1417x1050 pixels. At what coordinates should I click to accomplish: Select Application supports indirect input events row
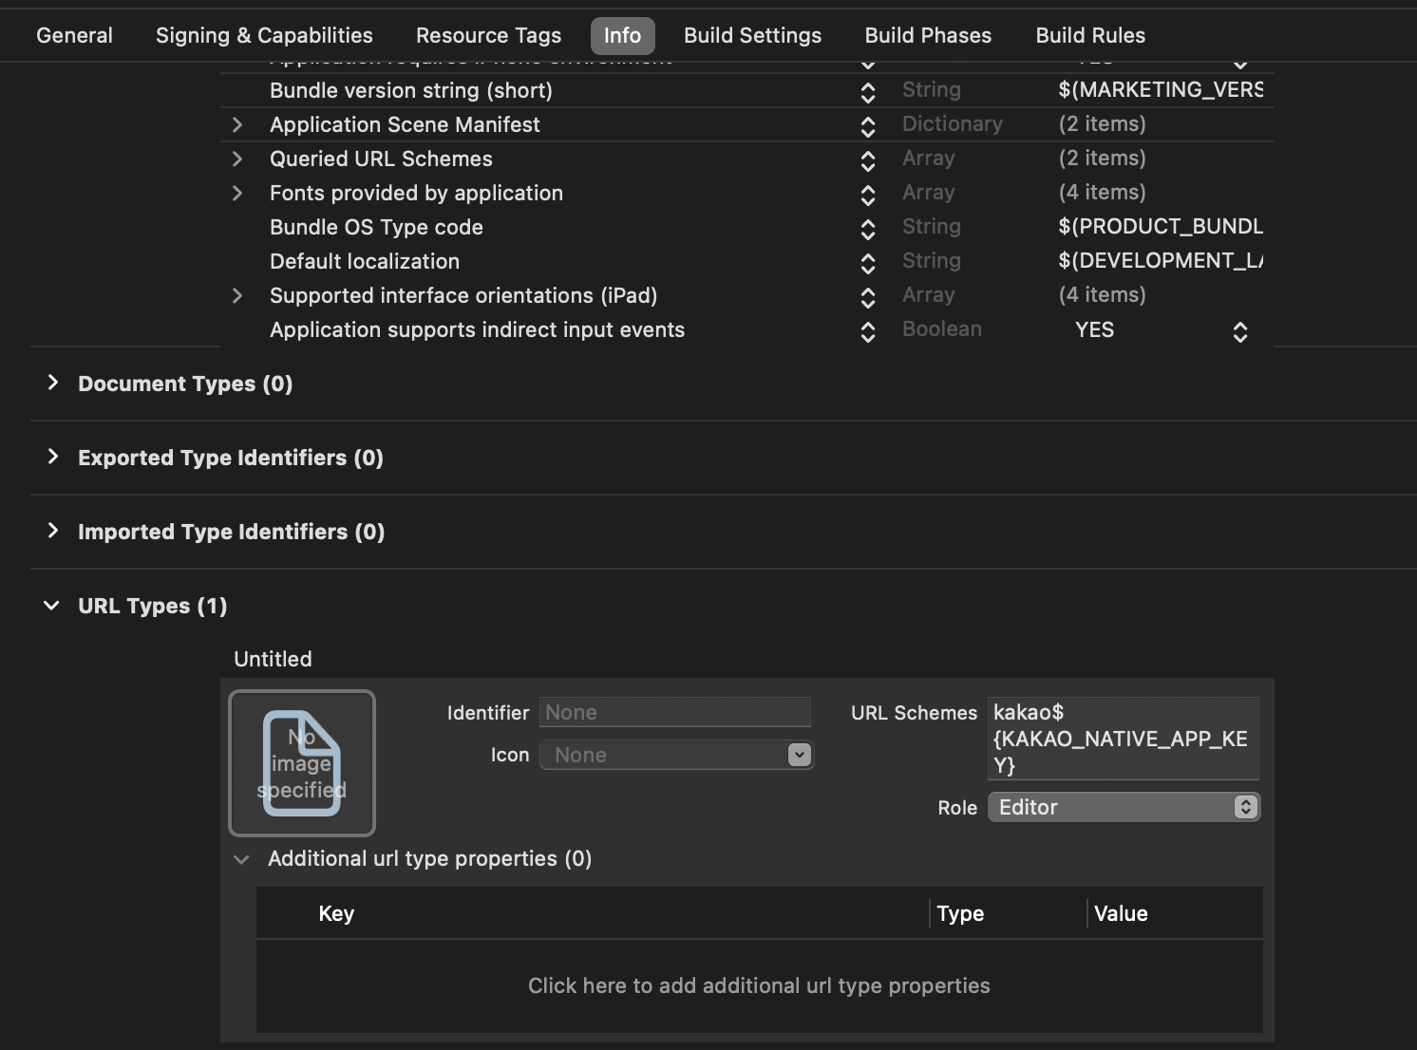pyautogui.click(x=747, y=329)
